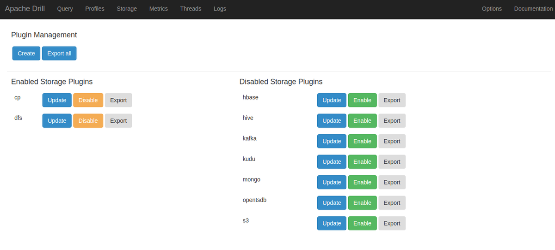The image size is (555, 250).
Task: Export the kudu plugin
Action: (392, 162)
